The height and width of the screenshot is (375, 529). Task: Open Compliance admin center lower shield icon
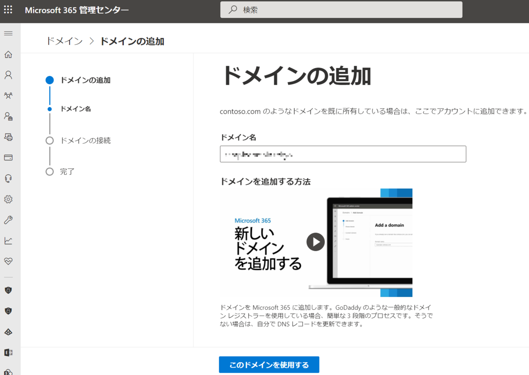tap(8, 311)
